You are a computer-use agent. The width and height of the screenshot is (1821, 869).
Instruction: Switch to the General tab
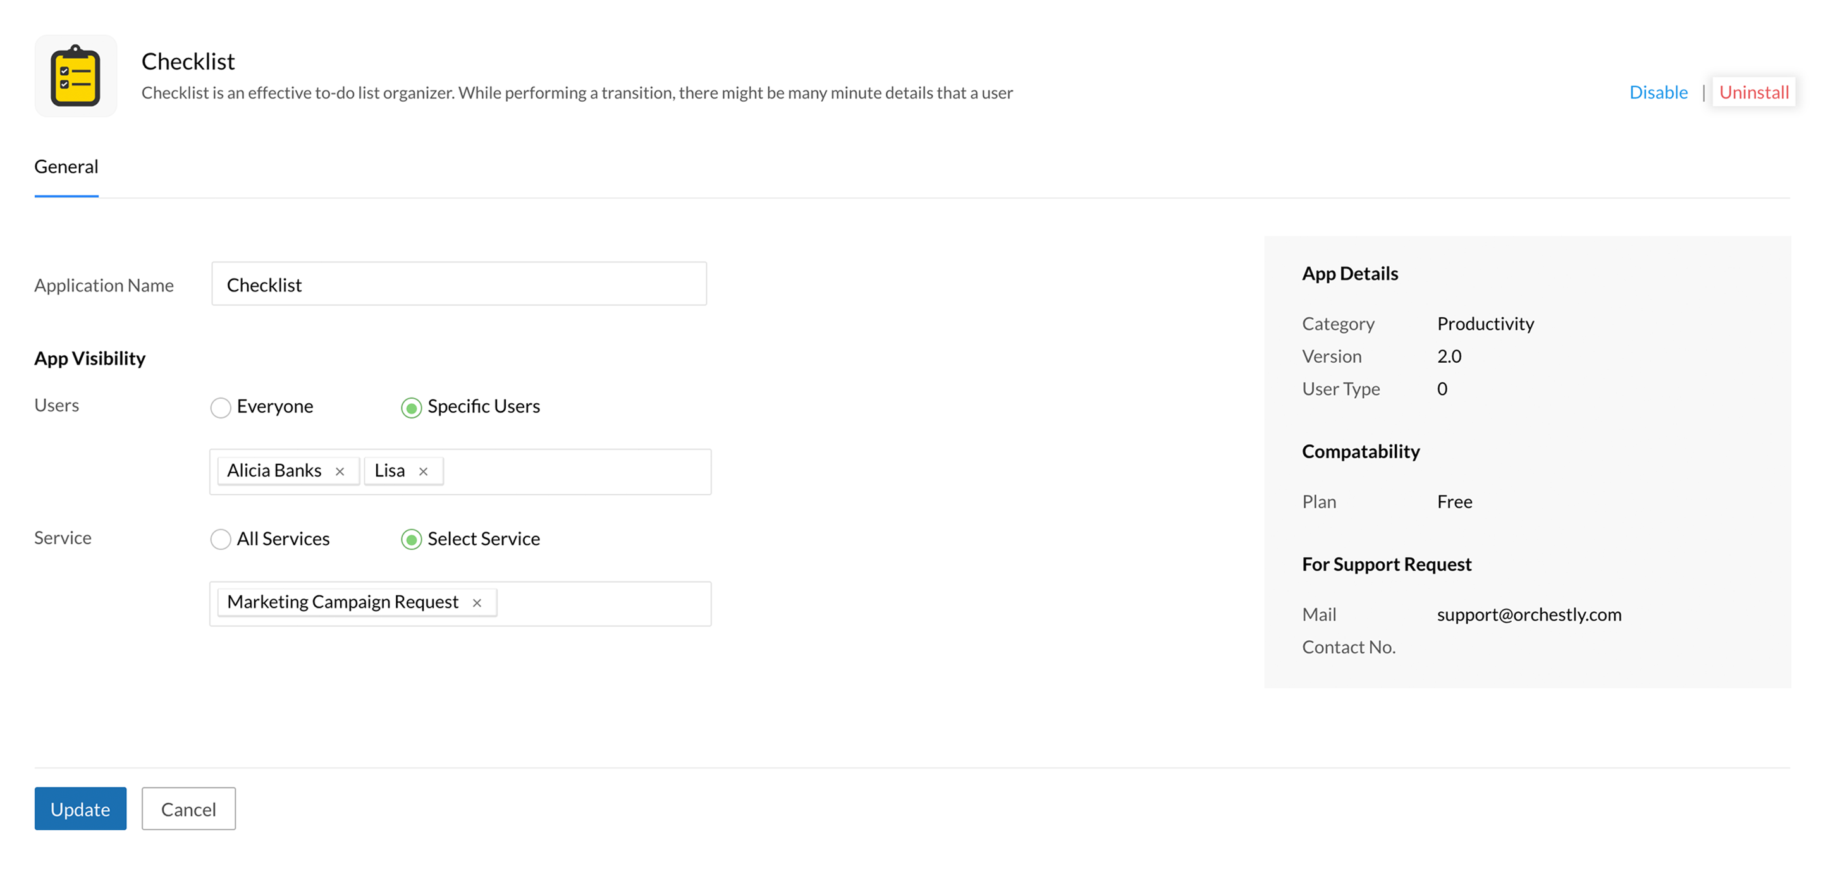(66, 167)
